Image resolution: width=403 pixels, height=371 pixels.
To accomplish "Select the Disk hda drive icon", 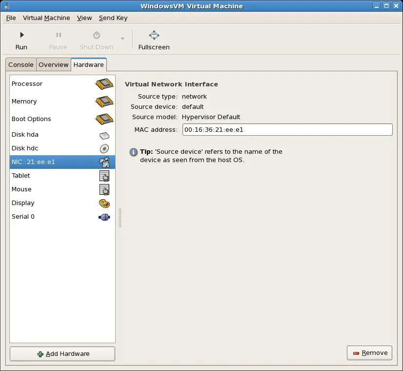I will [x=104, y=135].
